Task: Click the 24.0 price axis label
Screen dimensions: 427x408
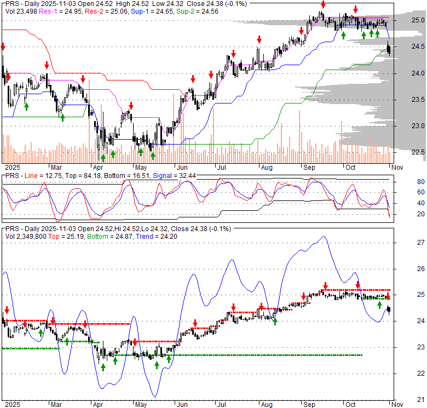Action: (x=418, y=73)
